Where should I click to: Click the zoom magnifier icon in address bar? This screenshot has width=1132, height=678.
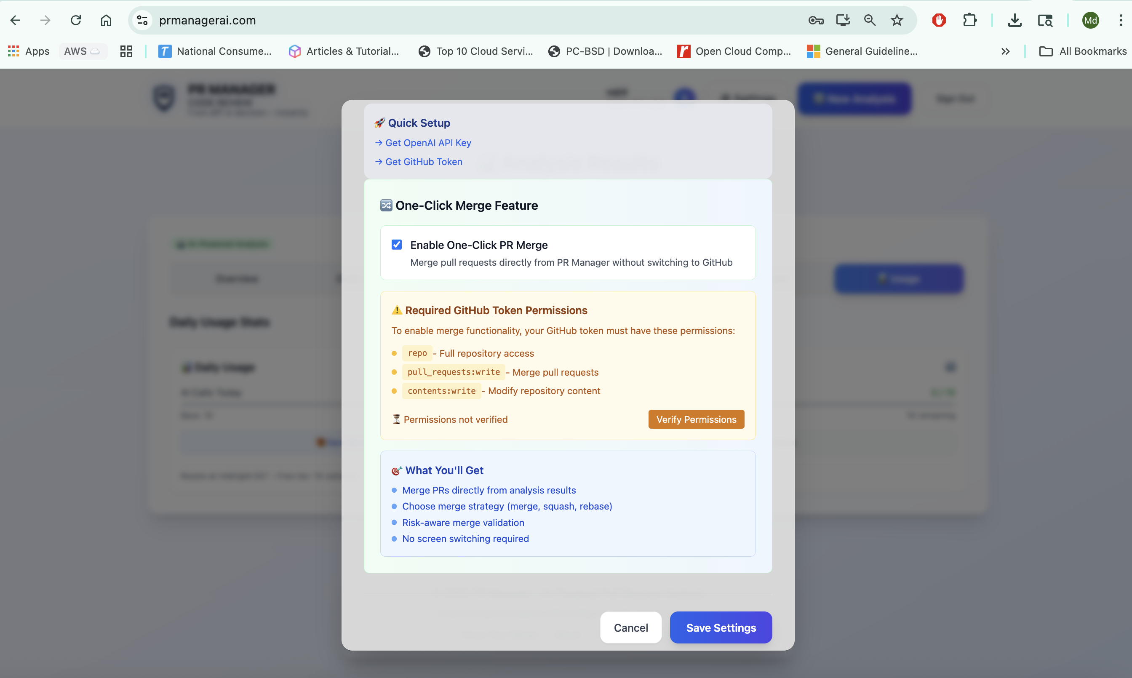click(x=870, y=20)
